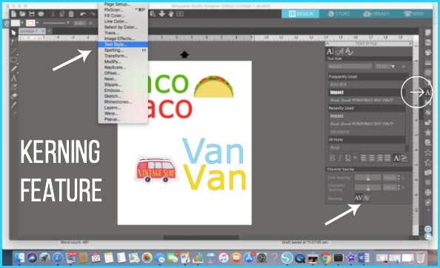Open the Trash in the dock
This screenshot has width=440, height=268.
[420, 258]
